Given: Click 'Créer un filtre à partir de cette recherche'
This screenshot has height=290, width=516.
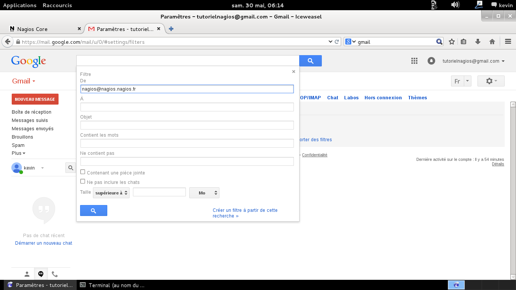Looking at the screenshot, I should pos(245,213).
